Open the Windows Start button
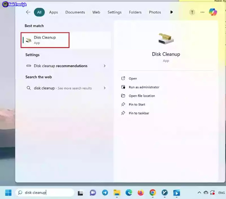Image resolution: width=226 pixels, height=199 pixels. point(8,193)
